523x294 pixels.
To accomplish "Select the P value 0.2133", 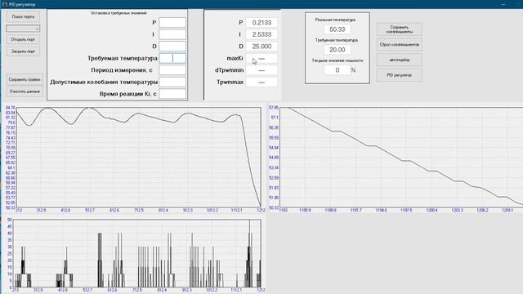I will tap(261, 22).
